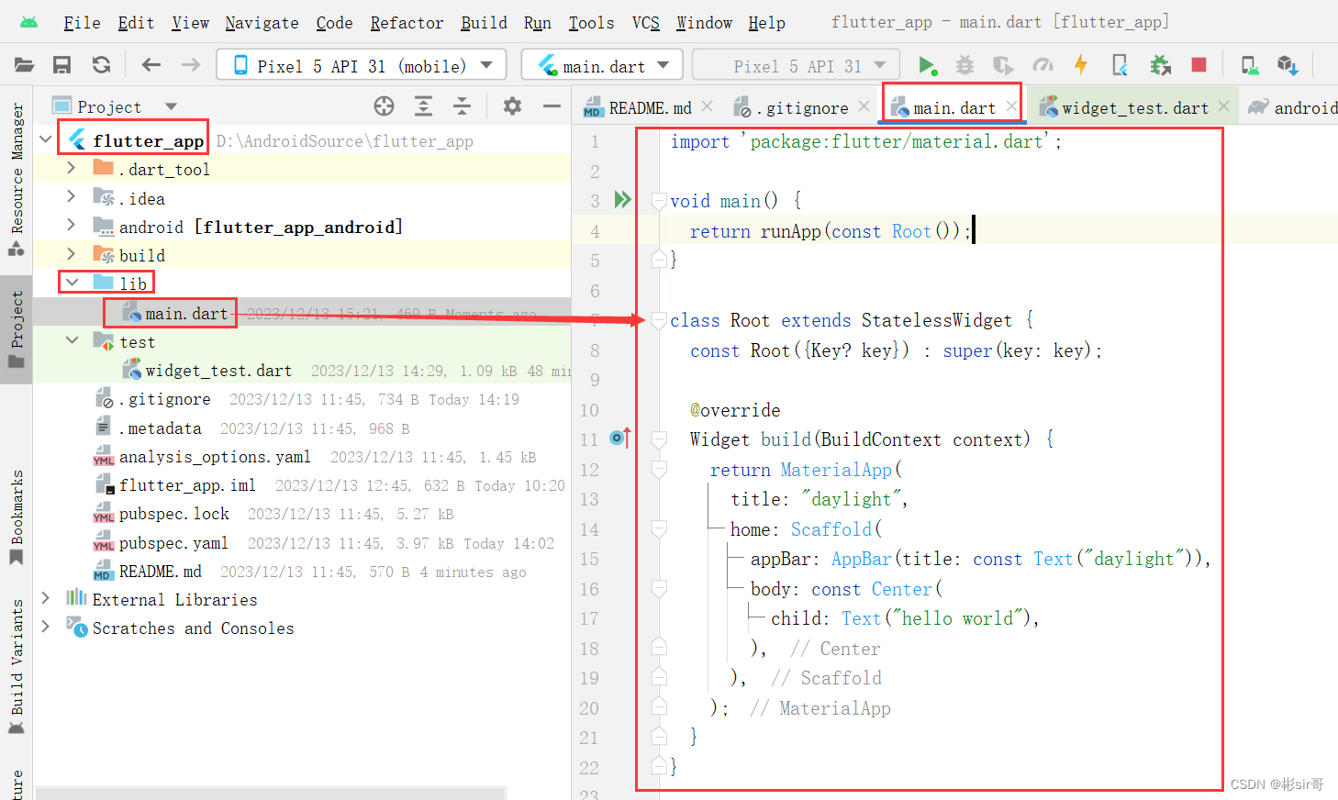Select analysis_options.yaml file

215,457
